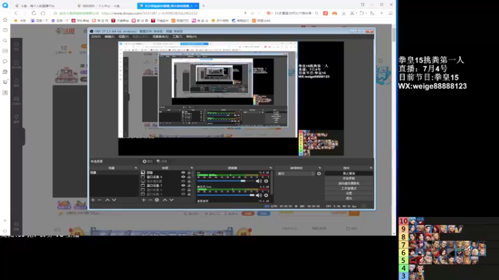Refresh the browser page
The image size is (499, 280).
point(34,13)
